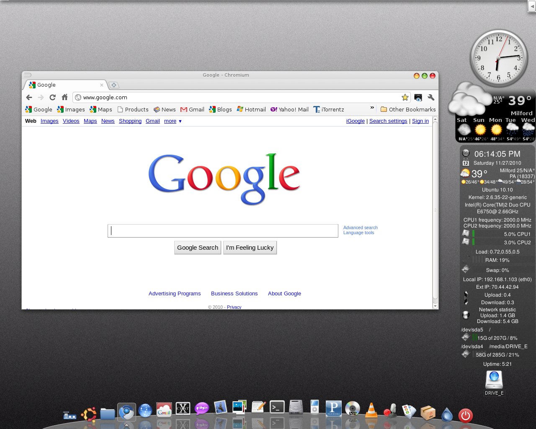Screen dimensions: 536x429
Task: Open the file manager folder in the dock
Action: [108, 414]
